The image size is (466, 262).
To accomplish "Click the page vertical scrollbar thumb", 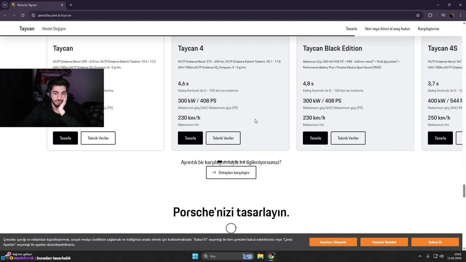I will pos(464,191).
